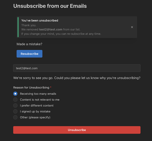Click the 'We removed' text in the notification
The width and height of the screenshot is (152, 141).
pos(30,29)
